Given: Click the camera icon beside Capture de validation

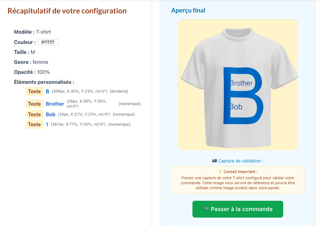Looking at the screenshot, I should (215, 161).
